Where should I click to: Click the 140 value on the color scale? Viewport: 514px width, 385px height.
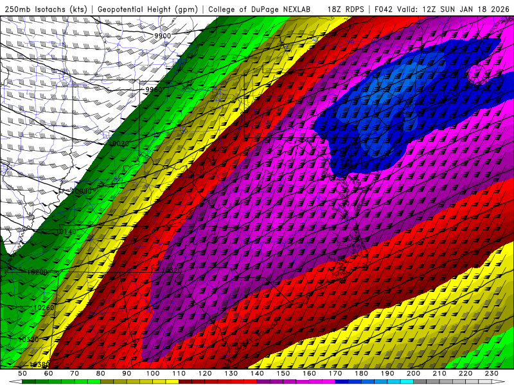[257, 373]
